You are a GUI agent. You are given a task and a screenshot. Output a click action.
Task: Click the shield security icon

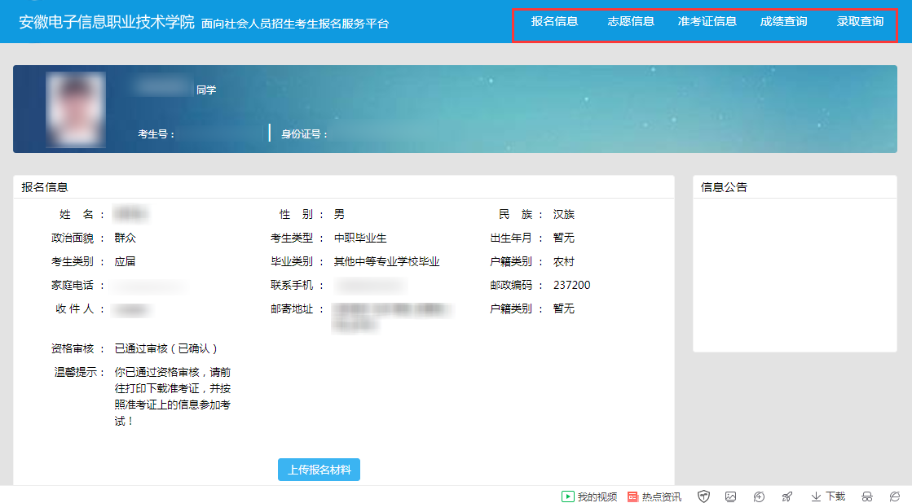[x=704, y=496]
